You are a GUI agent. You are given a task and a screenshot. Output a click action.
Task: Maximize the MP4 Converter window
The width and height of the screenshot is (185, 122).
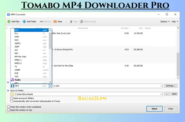[167, 14]
